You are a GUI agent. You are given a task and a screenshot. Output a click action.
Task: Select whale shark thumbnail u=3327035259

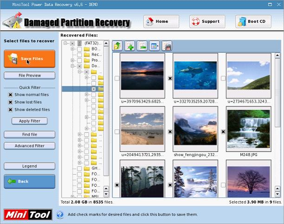click(x=195, y=76)
